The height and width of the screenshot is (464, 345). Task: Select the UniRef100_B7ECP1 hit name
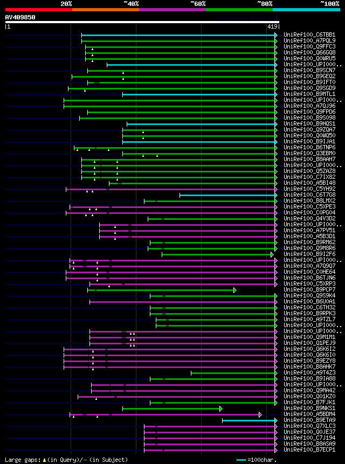(309, 450)
